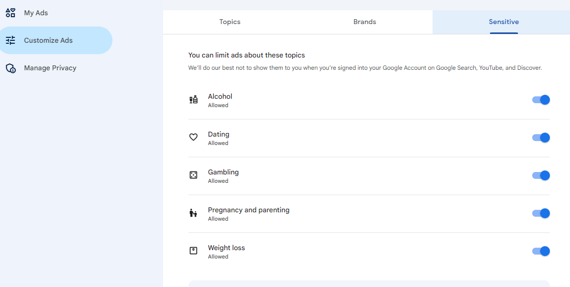Switch off the Gambling ads toggle
This screenshot has height=287, width=570.
[x=541, y=175]
